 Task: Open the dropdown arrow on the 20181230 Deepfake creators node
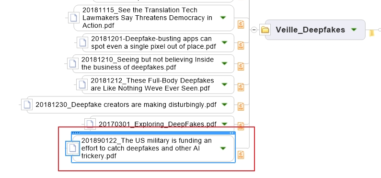[224, 105]
